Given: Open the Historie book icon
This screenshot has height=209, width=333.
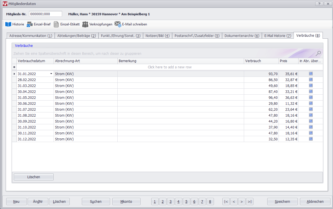Looking at the screenshot, I should [x=8, y=24].
